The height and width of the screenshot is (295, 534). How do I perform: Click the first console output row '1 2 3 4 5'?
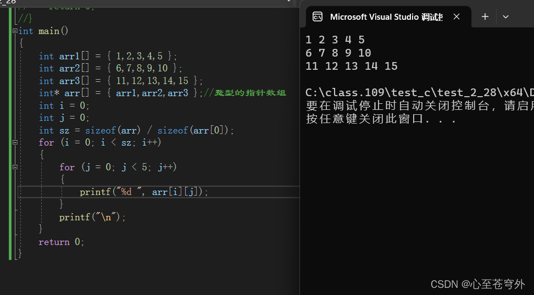tap(335, 40)
